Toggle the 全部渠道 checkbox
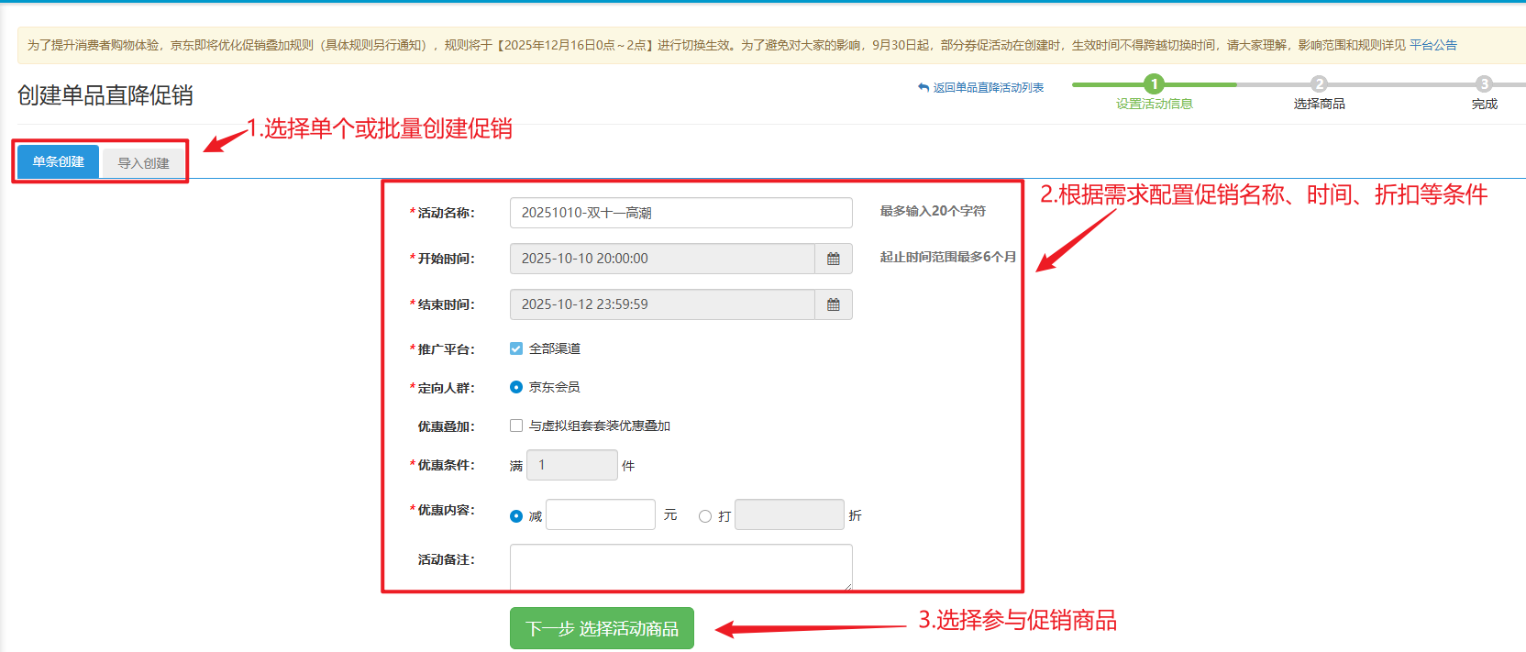1526x652 pixels. pos(516,348)
